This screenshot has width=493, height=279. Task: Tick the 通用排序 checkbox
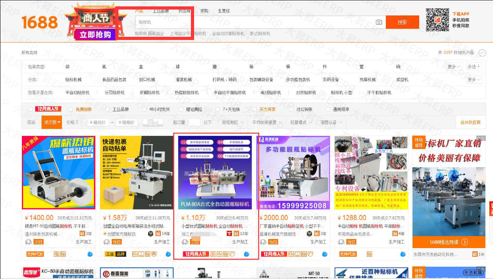328,109
